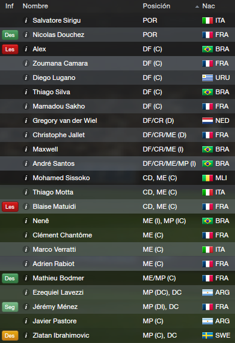Click orange Des badge next to Zlatan Ibrahimovic
The height and width of the screenshot is (343, 235).
(10, 336)
